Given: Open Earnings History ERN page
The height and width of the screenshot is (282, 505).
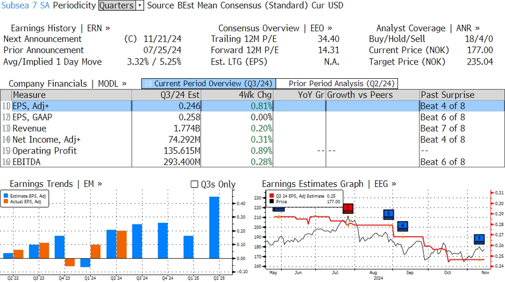Looking at the screenshot, I should coord(60,28).
